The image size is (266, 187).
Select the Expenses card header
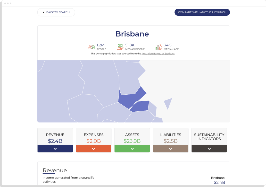[93, 135]
